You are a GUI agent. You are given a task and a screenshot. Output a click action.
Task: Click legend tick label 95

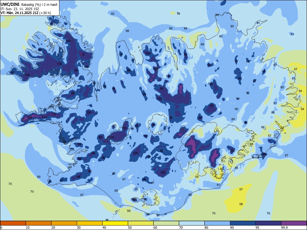(258, 228)
